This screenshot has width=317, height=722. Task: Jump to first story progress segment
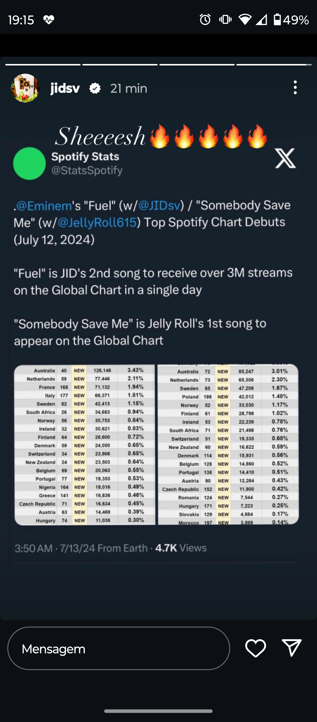[43, 65]
